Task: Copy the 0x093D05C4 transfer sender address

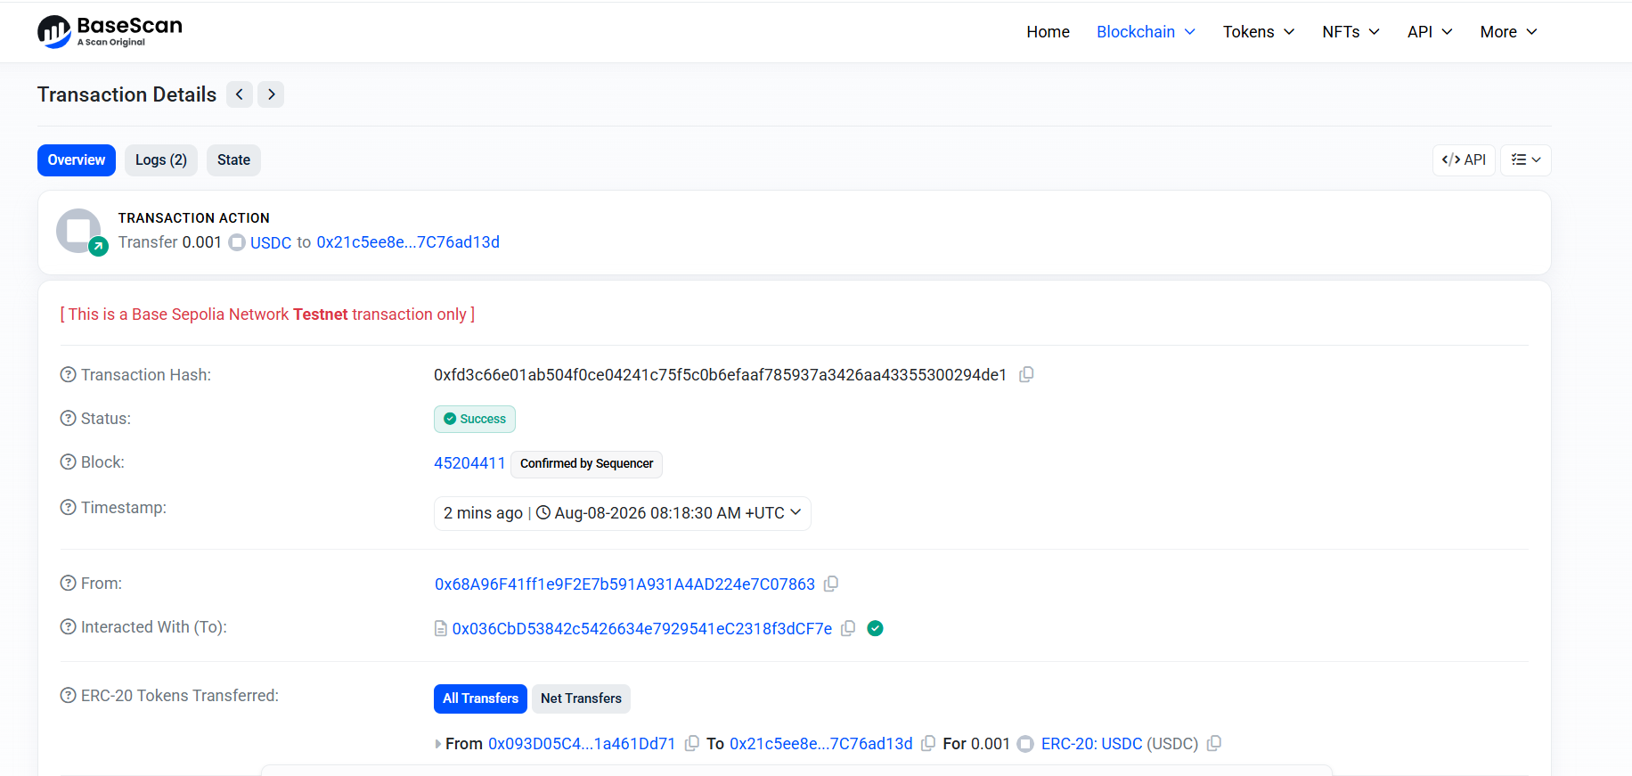Action: pos(691,743)
